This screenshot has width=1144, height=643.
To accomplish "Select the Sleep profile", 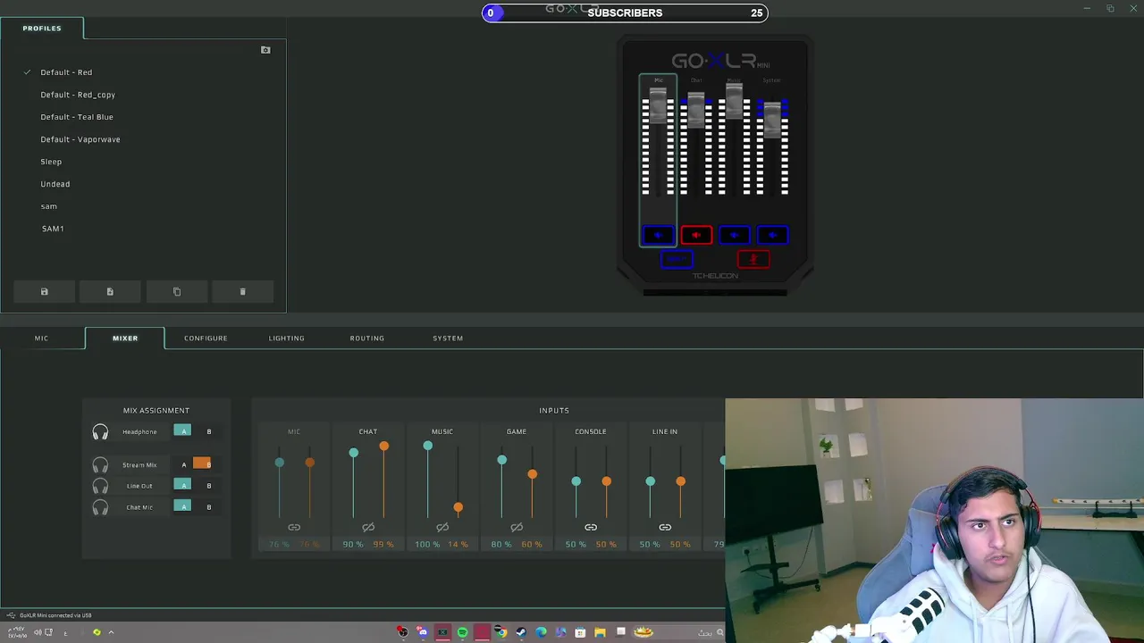I will tap(51, 162).
